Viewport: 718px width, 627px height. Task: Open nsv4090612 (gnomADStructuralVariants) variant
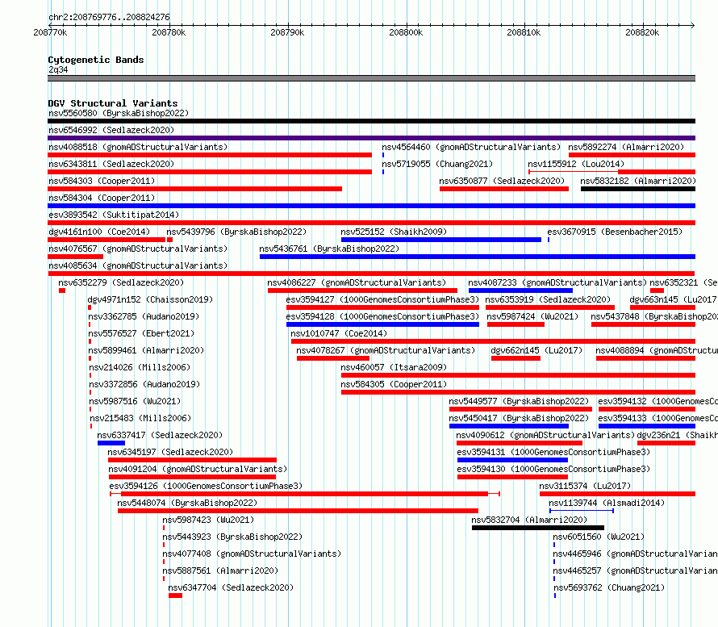click(x=520, y=443)
